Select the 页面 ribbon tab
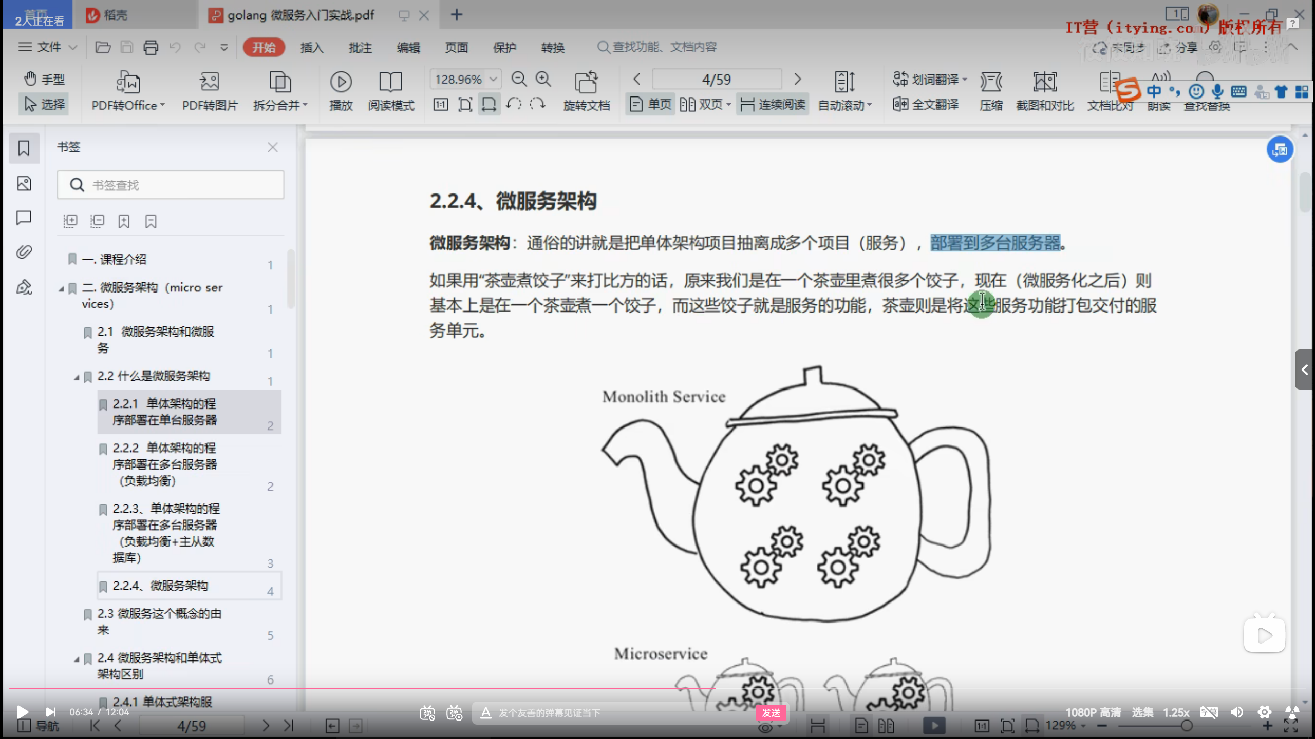 click(457, 47)
